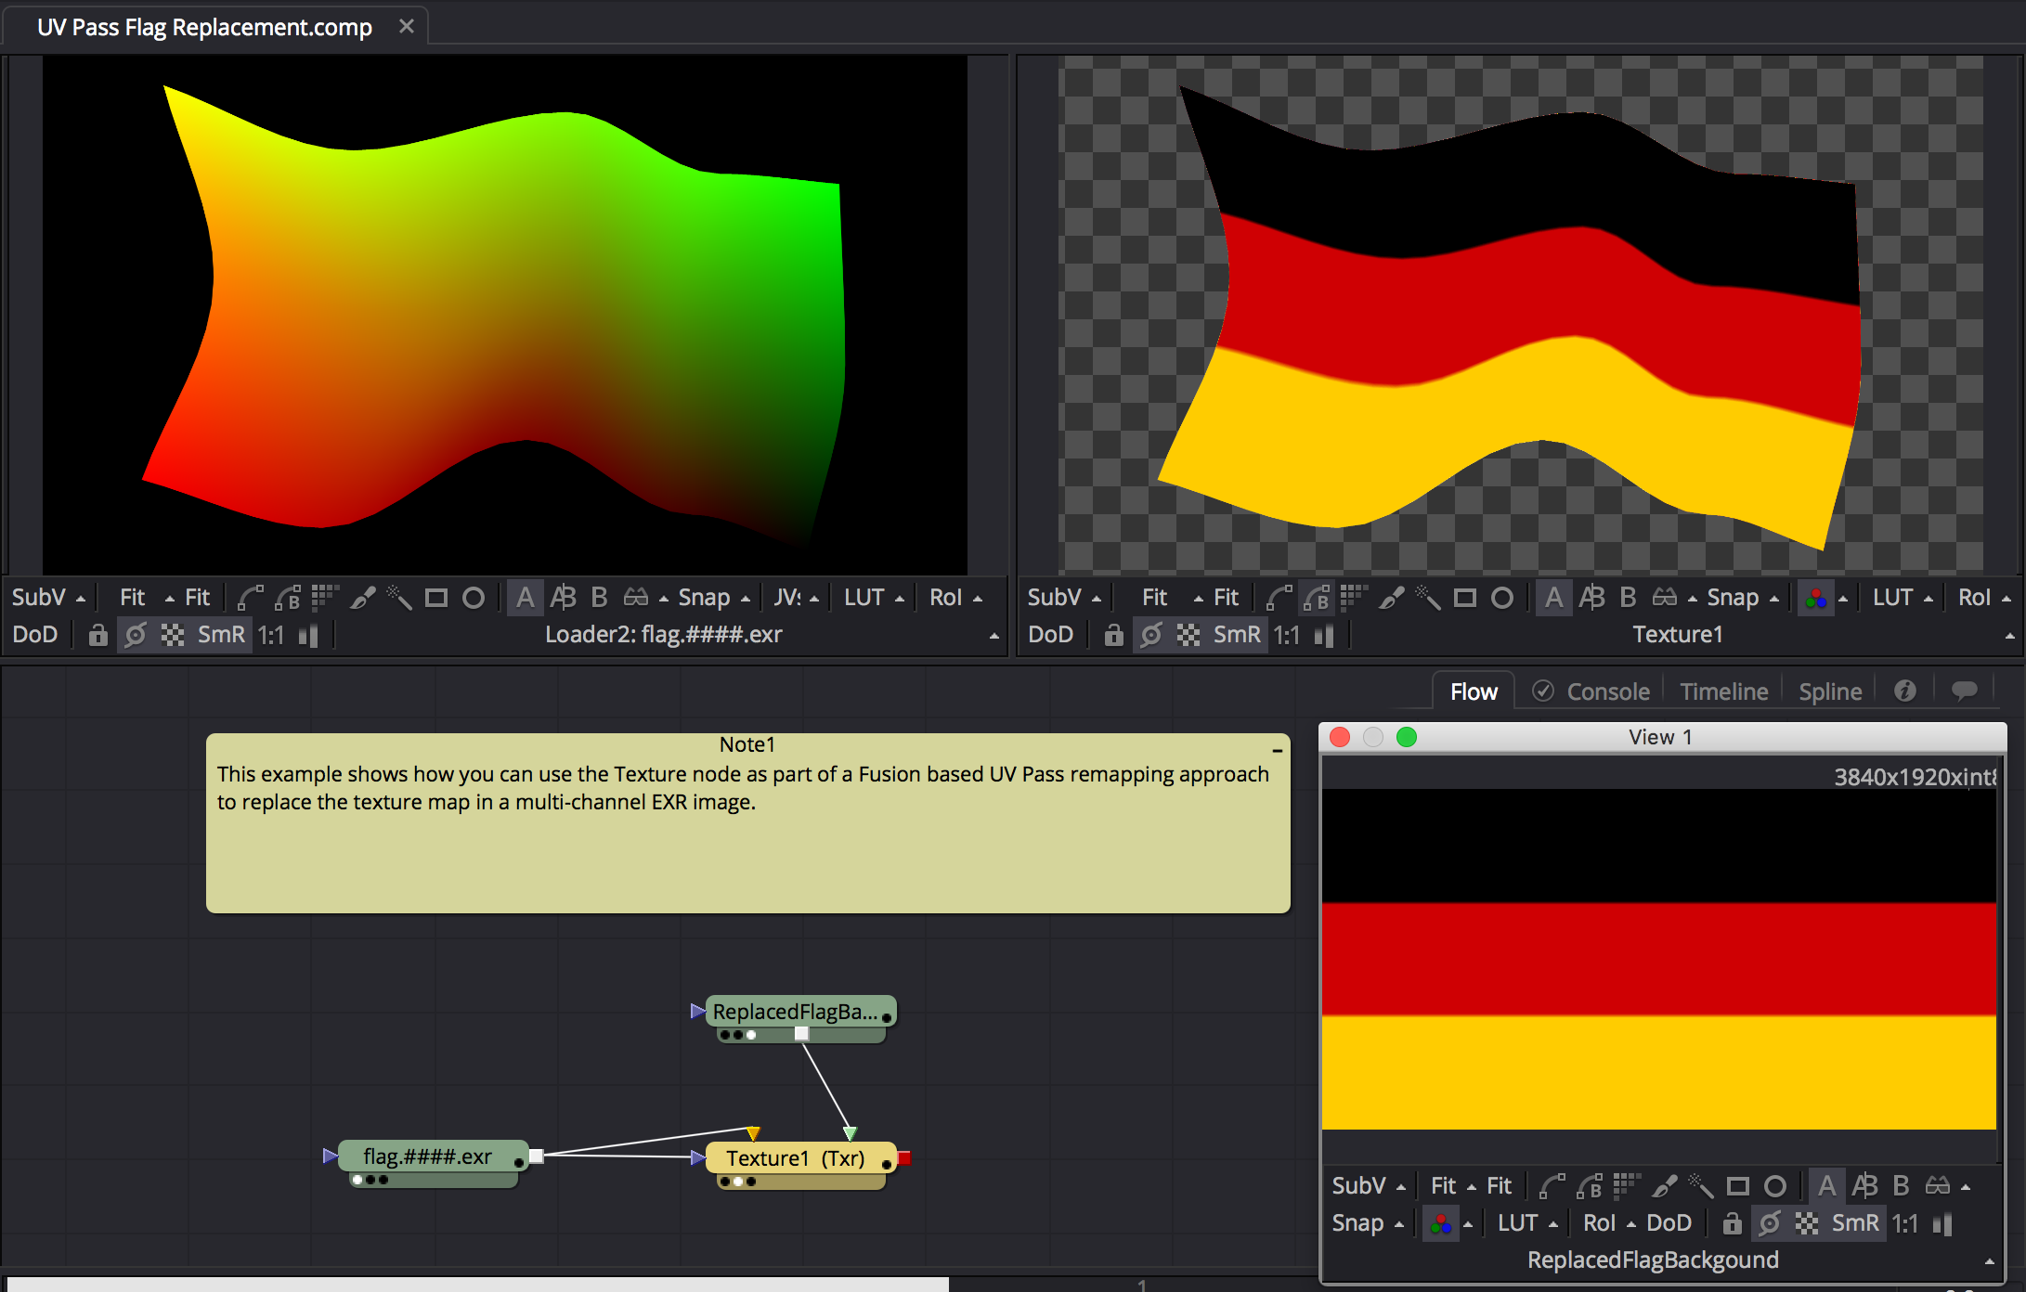The image size is (2026, 1292).
Task: Select the rectangle mask tool in the Loader2 viewer
Action: [x=436, y=598]
